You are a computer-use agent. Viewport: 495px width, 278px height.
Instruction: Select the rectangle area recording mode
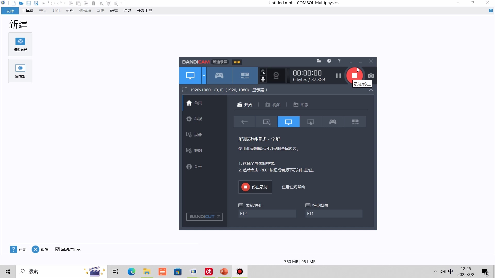[266, 122]
